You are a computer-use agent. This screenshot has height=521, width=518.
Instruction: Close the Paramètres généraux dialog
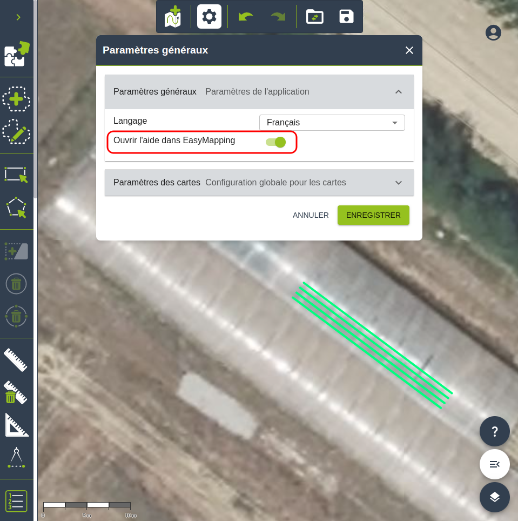(409, 50)
